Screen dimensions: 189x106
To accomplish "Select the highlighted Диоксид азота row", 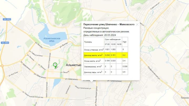I will (106, 55).
